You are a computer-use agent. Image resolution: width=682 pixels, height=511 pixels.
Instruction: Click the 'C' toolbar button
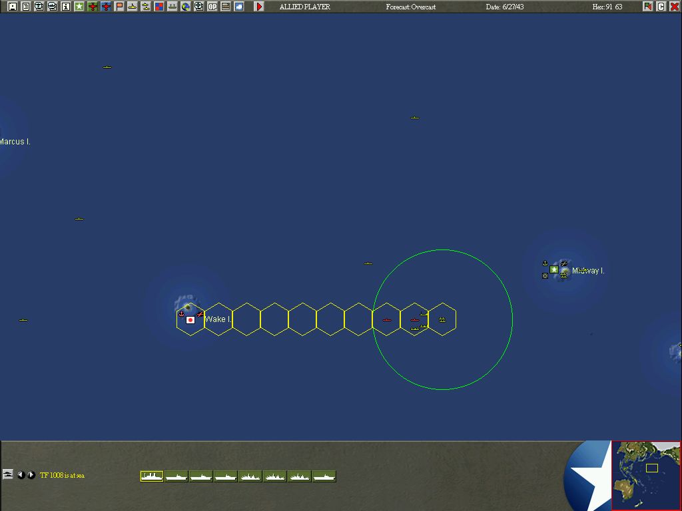(x=661, y=7)
